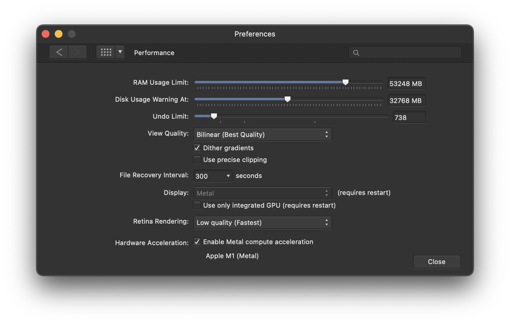This screenshot has height=324, width=510.
Task: Toggle Enable Metal compute acceleration
Action: click(197, 242)
